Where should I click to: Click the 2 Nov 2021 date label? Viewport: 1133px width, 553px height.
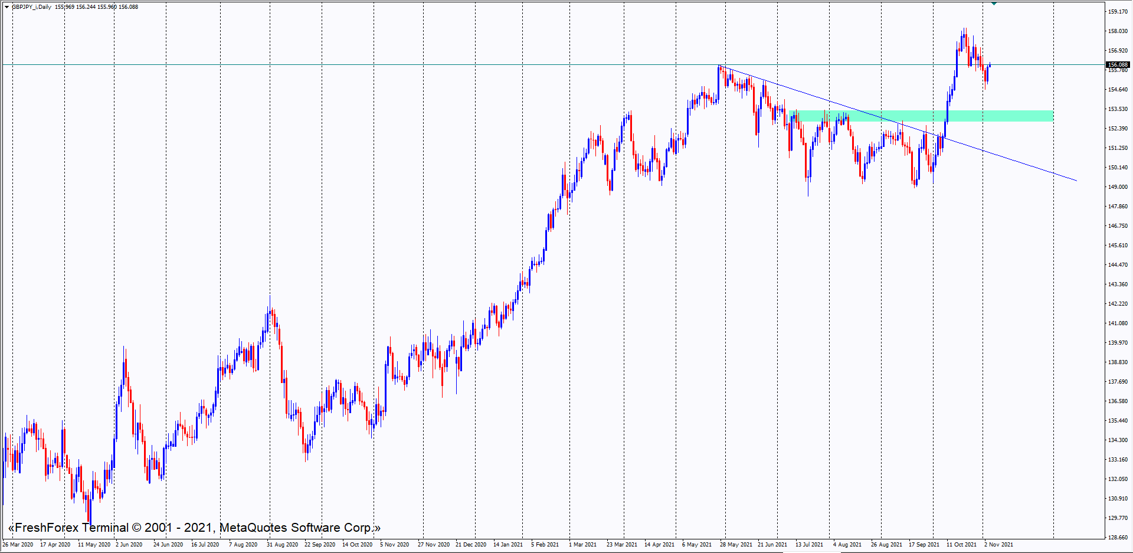click(x=998, y=545)
